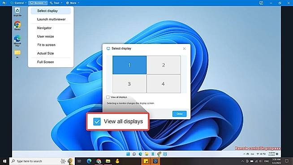Open the Tool dropdown menu
This screenshot has width=293, height=165.
click(56, 3)
